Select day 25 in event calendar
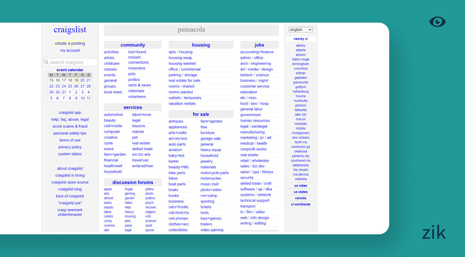465x257 pixels. [x=70, y=86]
